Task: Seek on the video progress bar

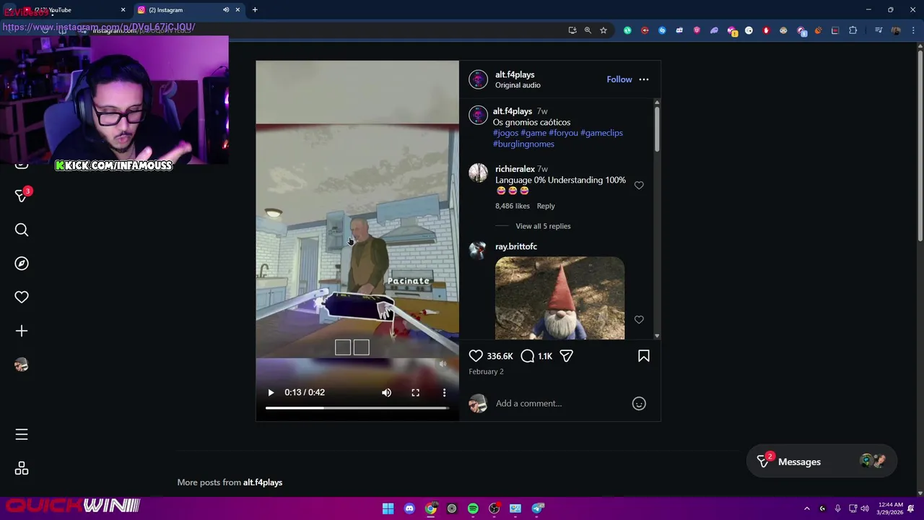Action: 357,408
